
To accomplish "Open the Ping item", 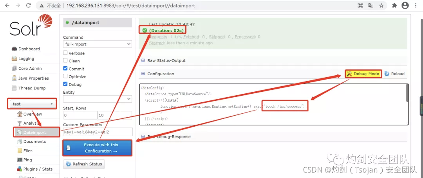I will click(x=27, y=160).
